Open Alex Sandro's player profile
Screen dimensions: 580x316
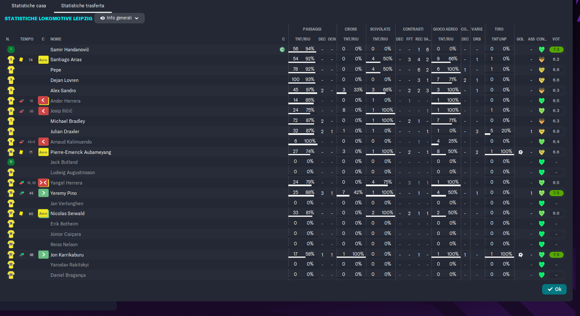point(63,91)
